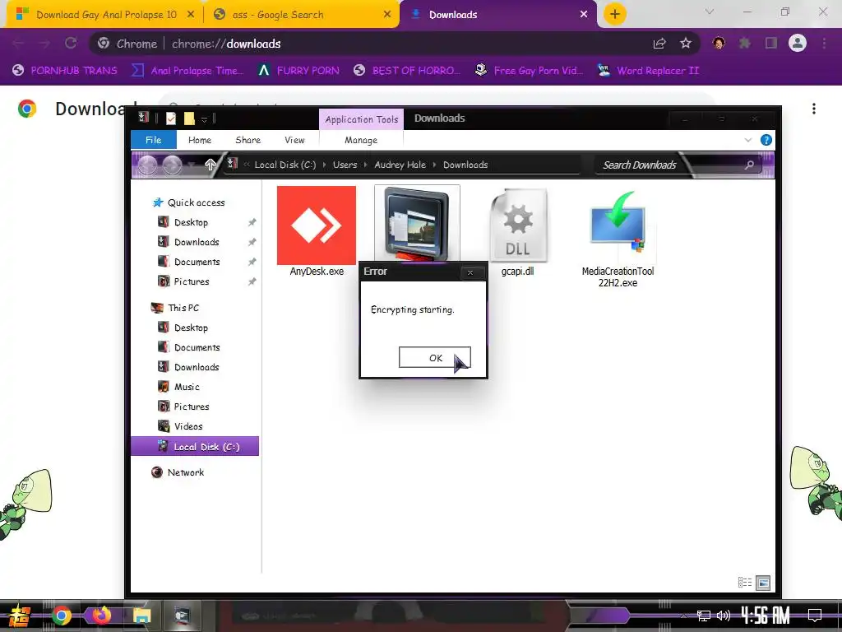The image size is (842, 632).
Task: Select the highlighted monitor-shaped file thumbnail
Action: [x=417, y=224]
